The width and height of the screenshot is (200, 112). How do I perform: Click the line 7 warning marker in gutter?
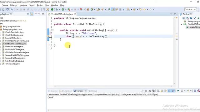[x=48, y=36]
